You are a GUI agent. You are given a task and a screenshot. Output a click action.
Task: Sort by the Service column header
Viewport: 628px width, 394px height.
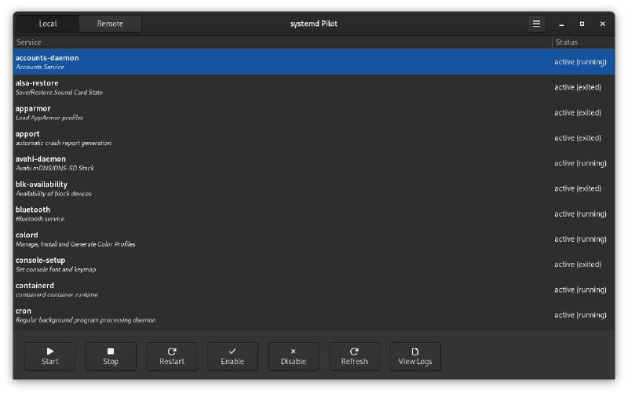click(283, 42)
